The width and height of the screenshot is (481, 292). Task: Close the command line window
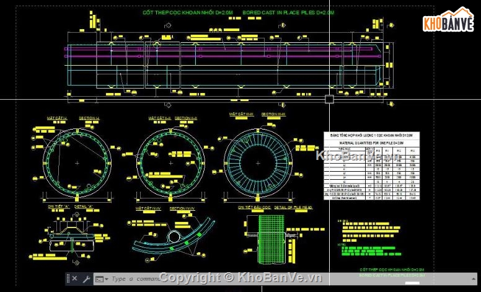point(74,279)
